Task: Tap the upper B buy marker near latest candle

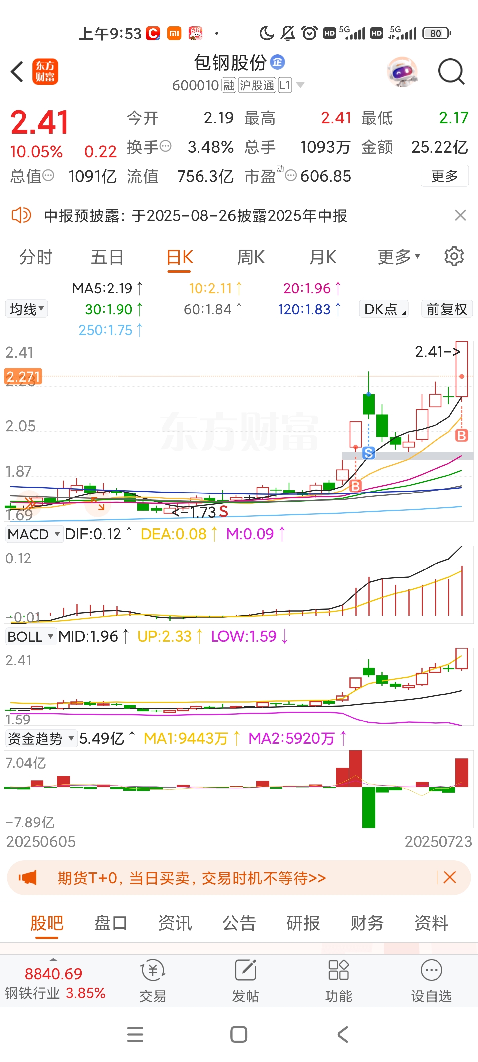Action: [x=461, y=435]
